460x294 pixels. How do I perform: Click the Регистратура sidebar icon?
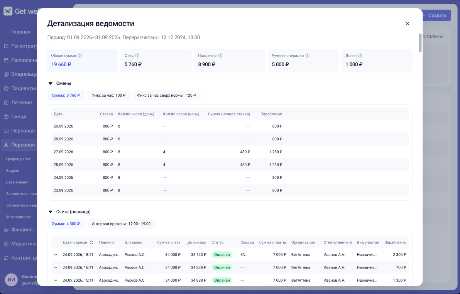[x=6, y=46]
